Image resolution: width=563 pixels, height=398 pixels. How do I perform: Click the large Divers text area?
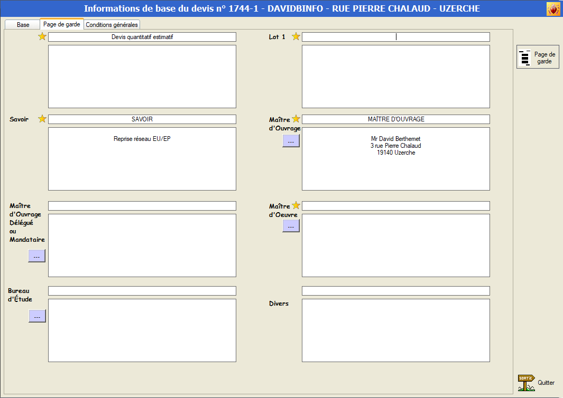[395, 330]
